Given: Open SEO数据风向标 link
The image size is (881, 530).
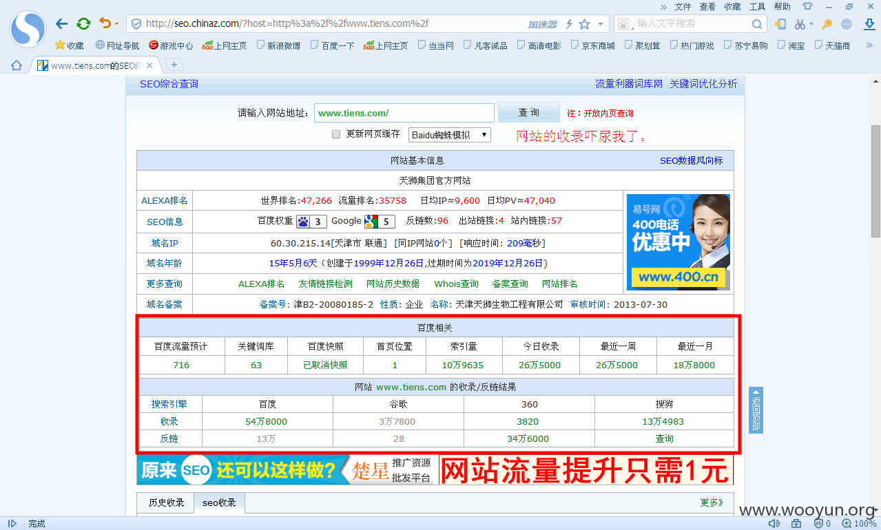Looking at the screenshot, I should [692, 160].
